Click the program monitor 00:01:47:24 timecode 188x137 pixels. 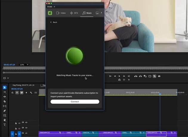pos(9,65)
